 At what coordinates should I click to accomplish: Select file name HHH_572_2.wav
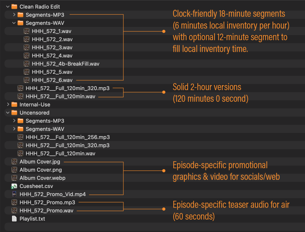click(52, 39)
